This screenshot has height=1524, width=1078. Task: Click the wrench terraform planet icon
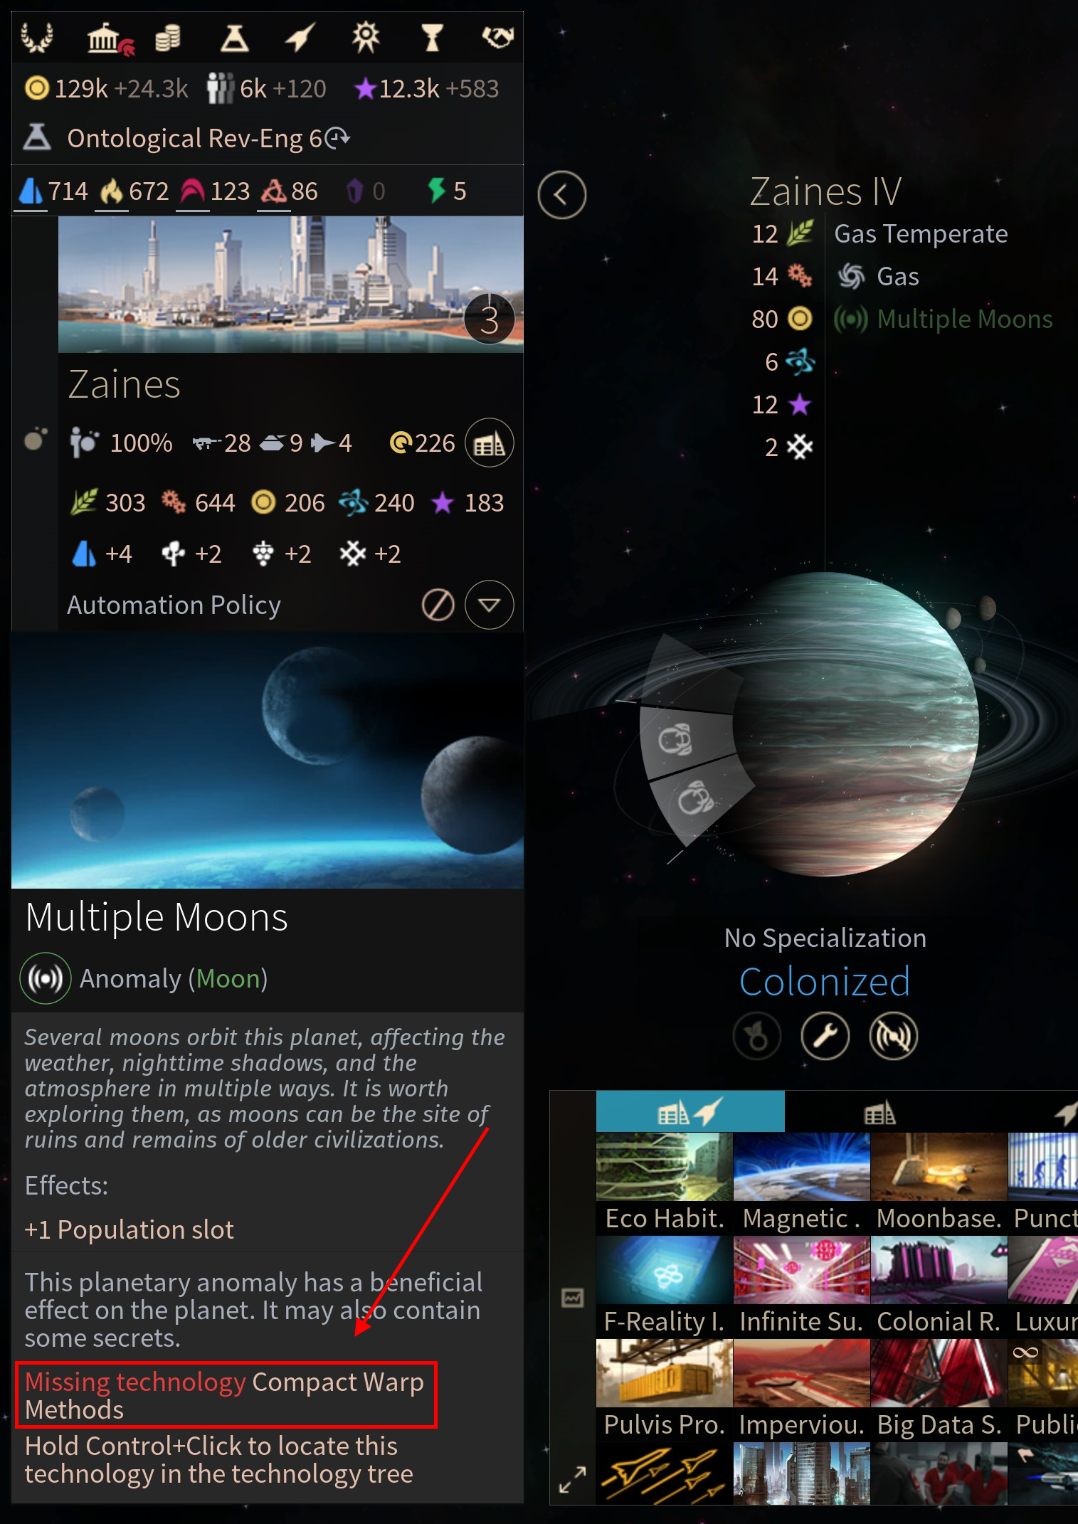tap(825, 1036)
